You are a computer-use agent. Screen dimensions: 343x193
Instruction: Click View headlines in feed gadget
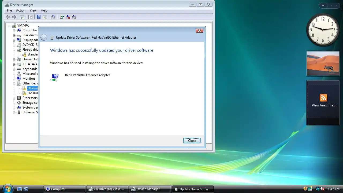coord(323,105)
